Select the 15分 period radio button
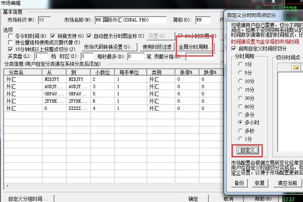Screen dimensions: 303x202 (240, 89)
